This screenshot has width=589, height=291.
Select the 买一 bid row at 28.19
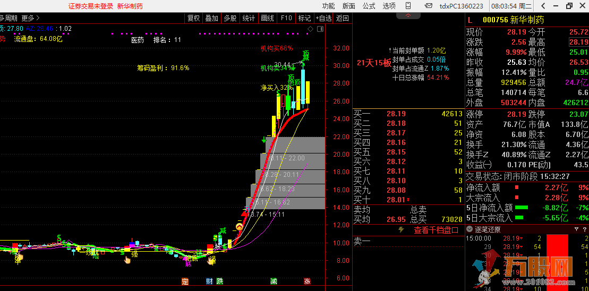click(408, 114)
